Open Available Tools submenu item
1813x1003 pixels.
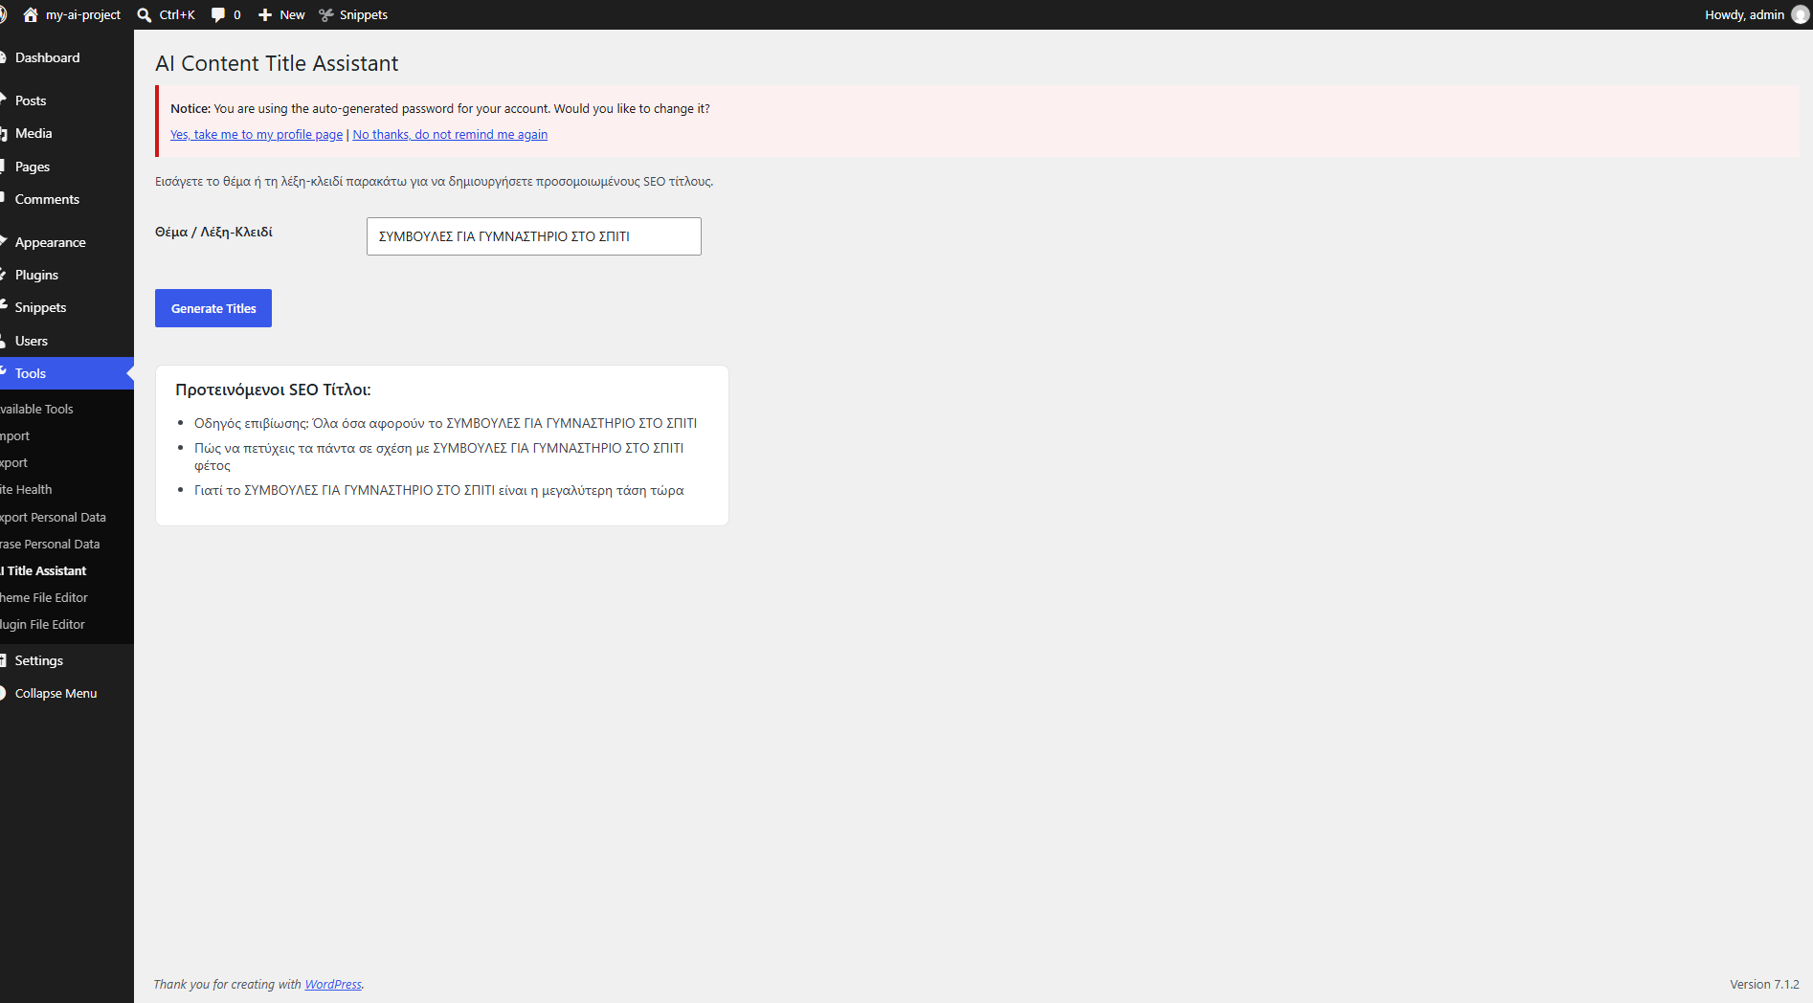coord(36,409)
